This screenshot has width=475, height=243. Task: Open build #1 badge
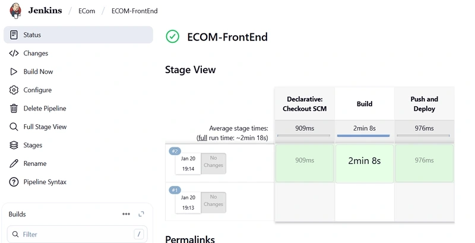[175, 190]
